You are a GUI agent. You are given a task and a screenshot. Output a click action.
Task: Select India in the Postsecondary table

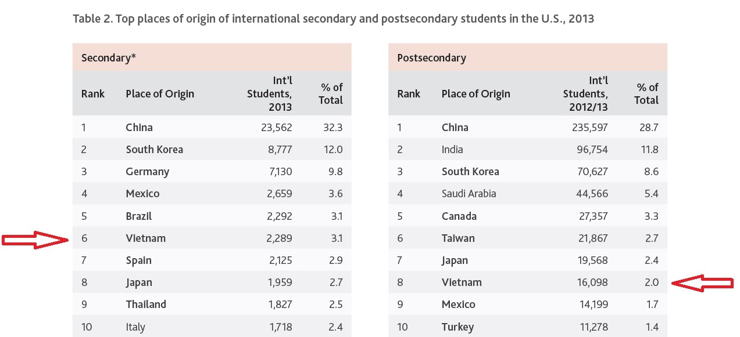[452, 150]
